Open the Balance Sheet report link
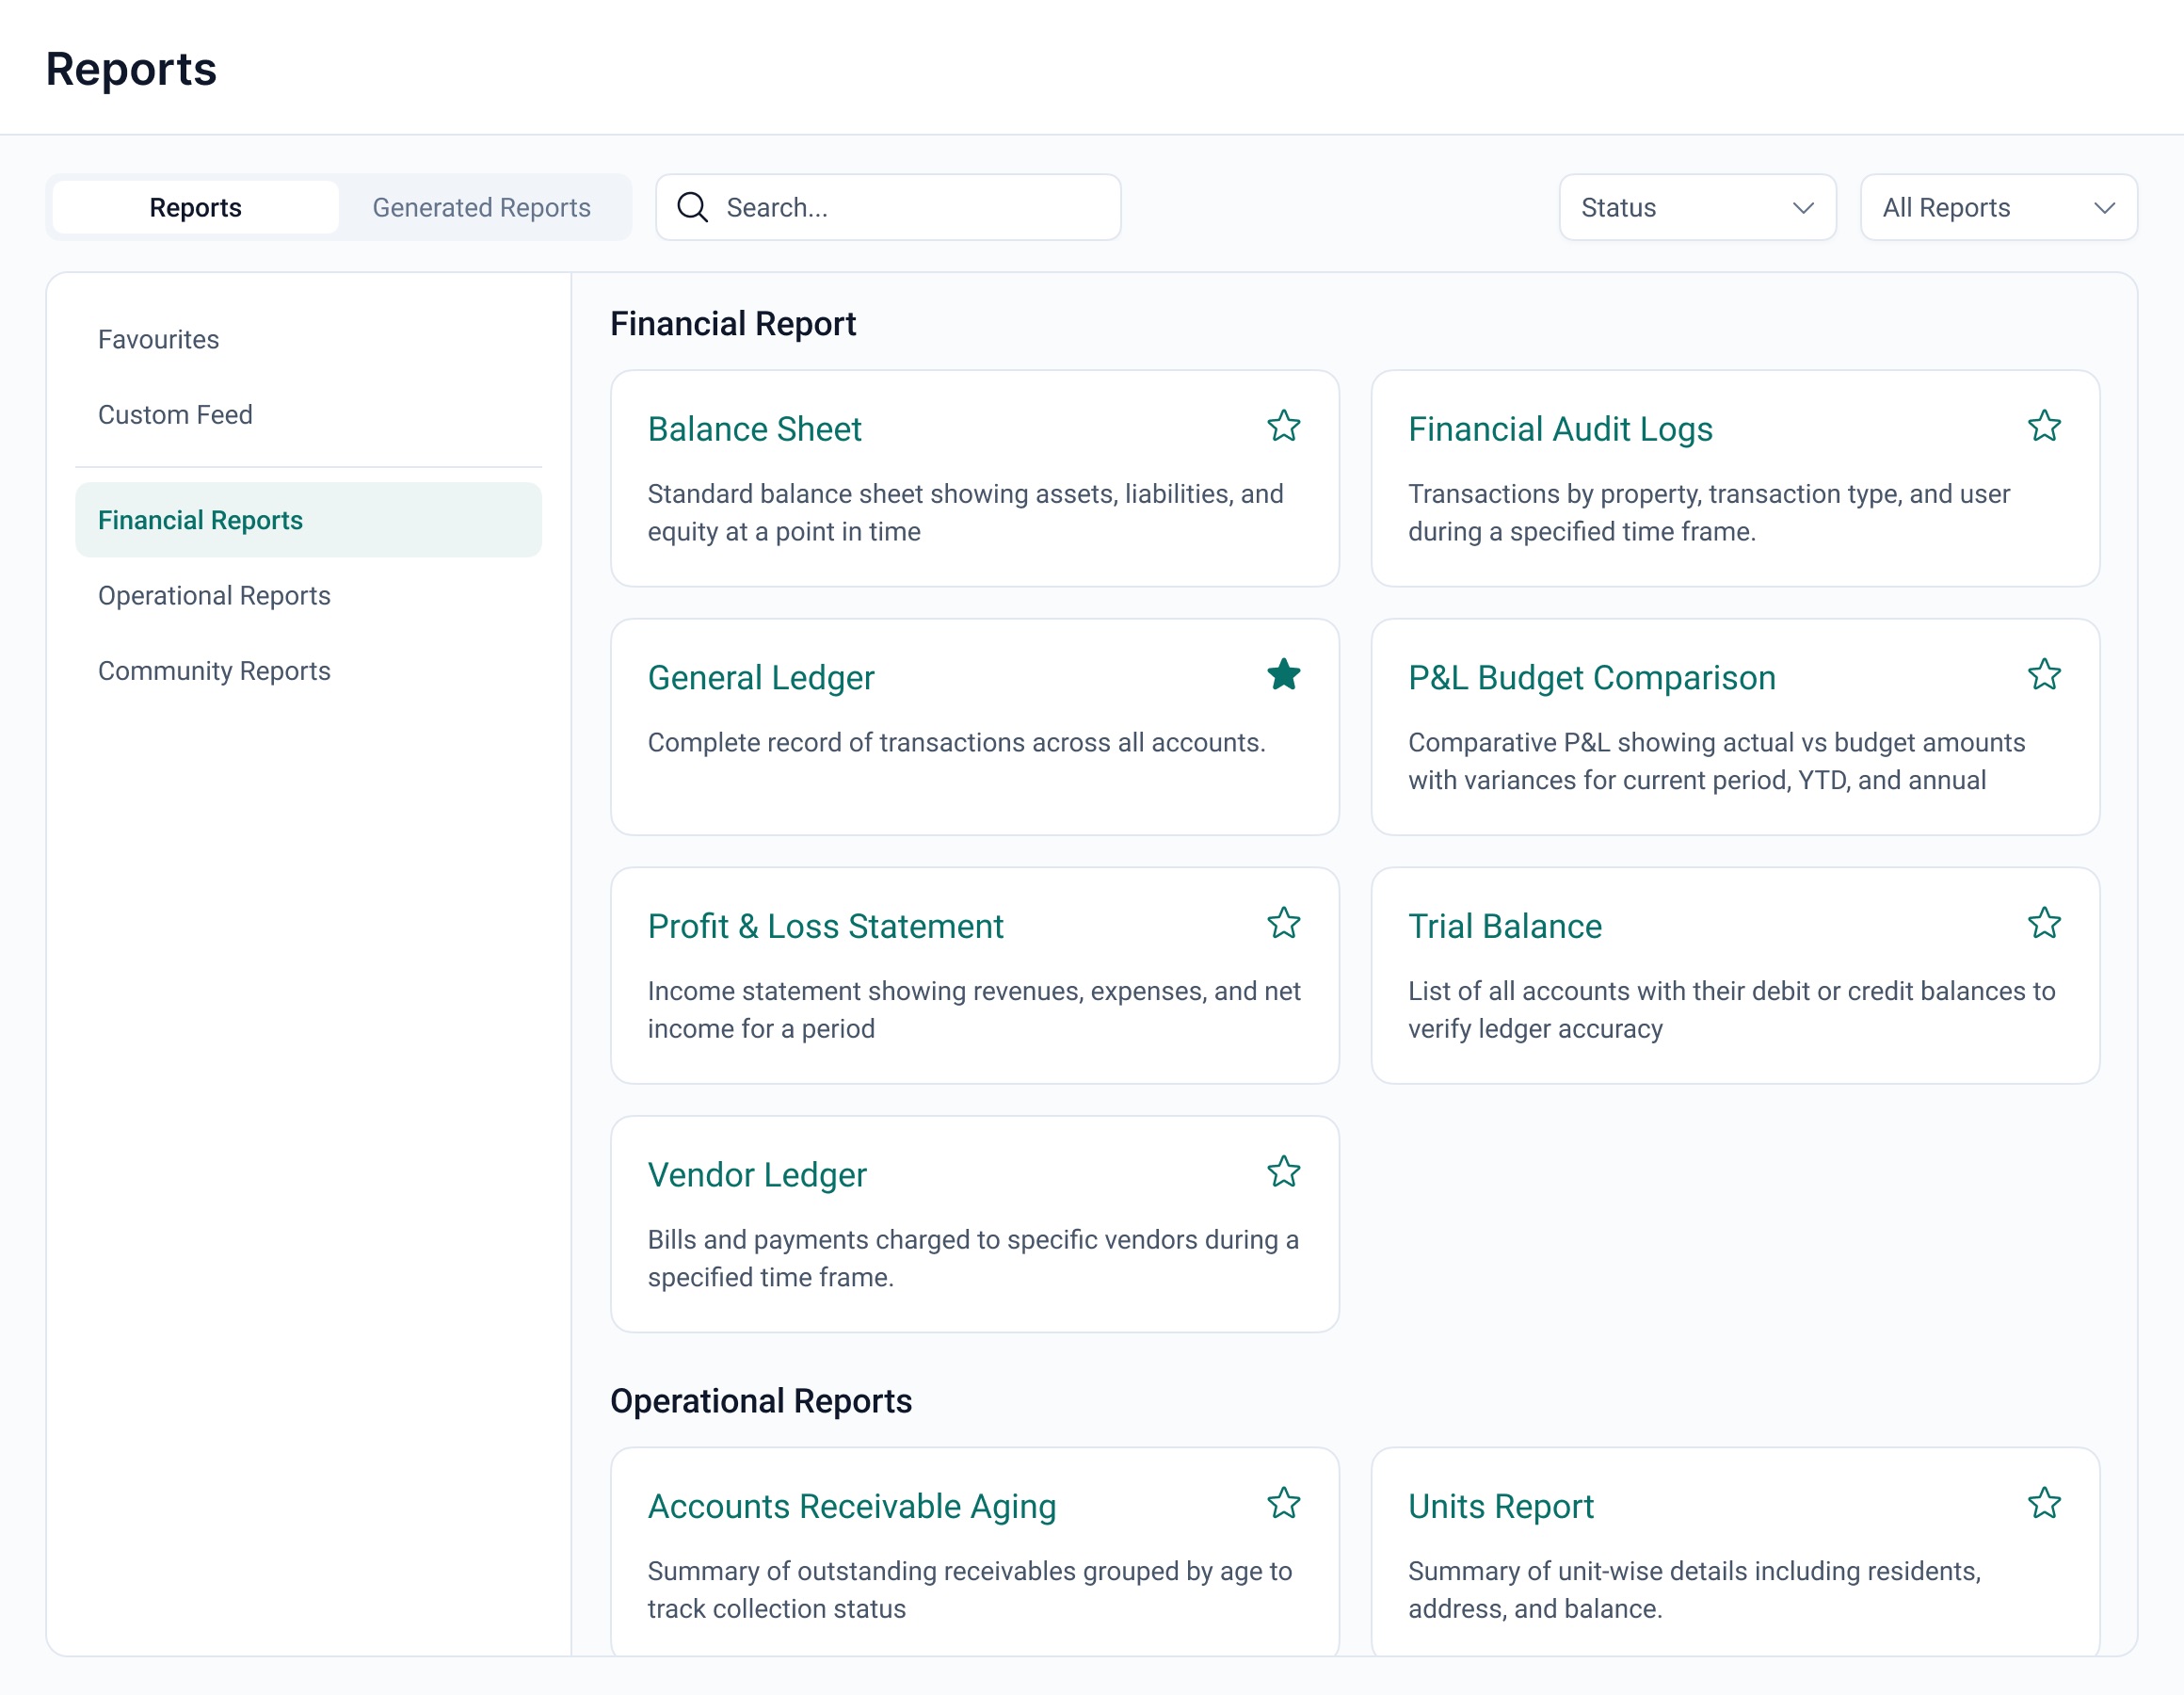Image resolution: width=2184 pixels, height=1695 pixels. point(754,429)
